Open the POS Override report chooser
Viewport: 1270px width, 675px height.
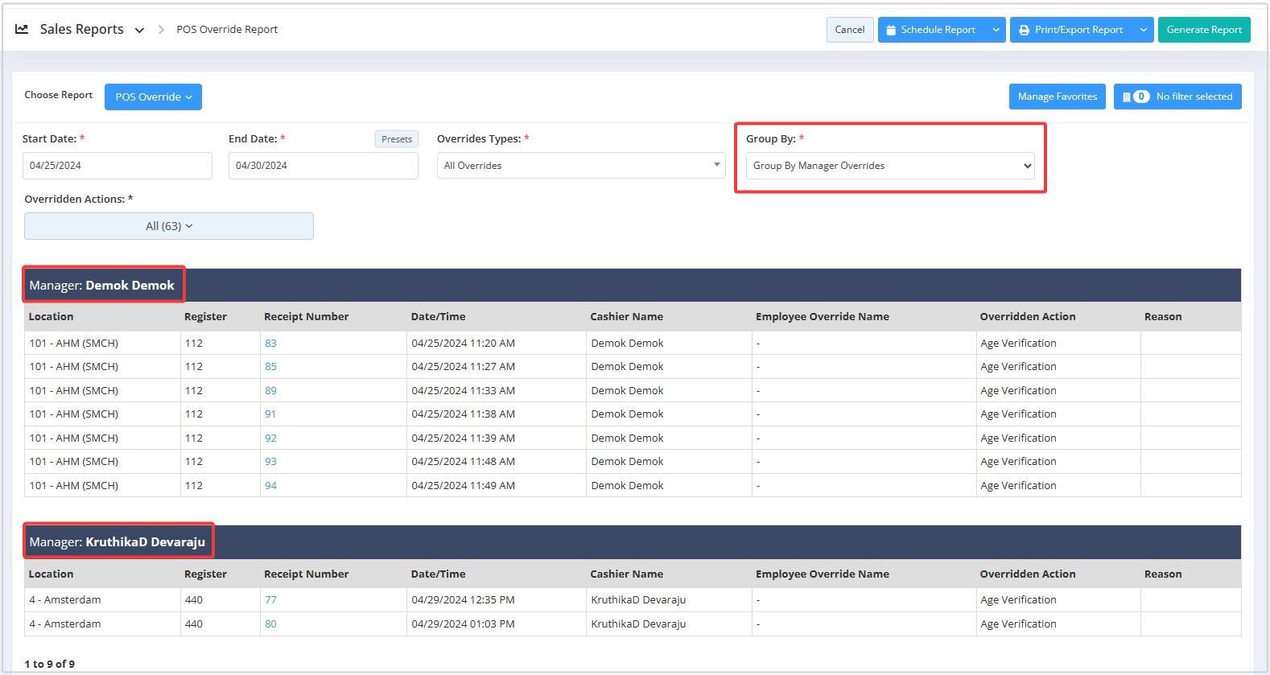click(153, 97)
